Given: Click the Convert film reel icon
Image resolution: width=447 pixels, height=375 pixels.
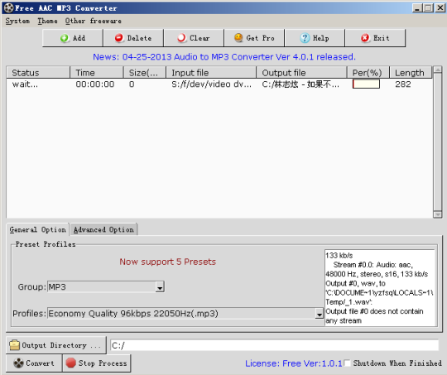Looking at the screenshot, I should pos(18,363).
